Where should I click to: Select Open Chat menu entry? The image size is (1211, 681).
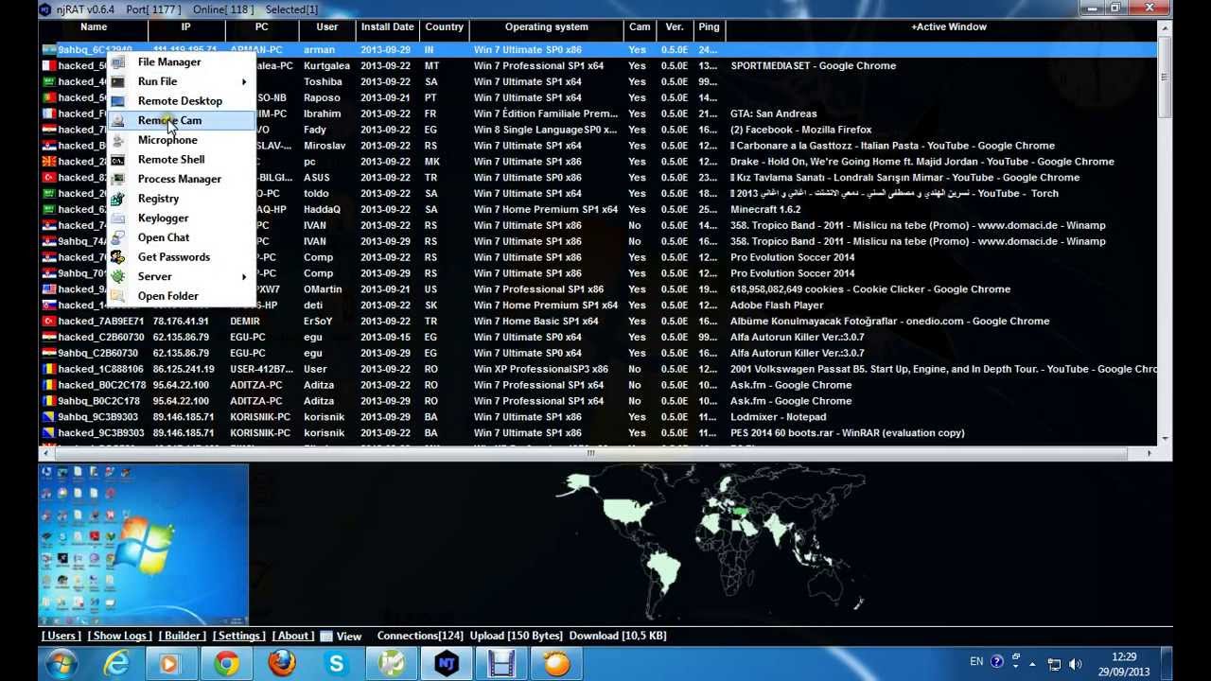coord(181,237)
